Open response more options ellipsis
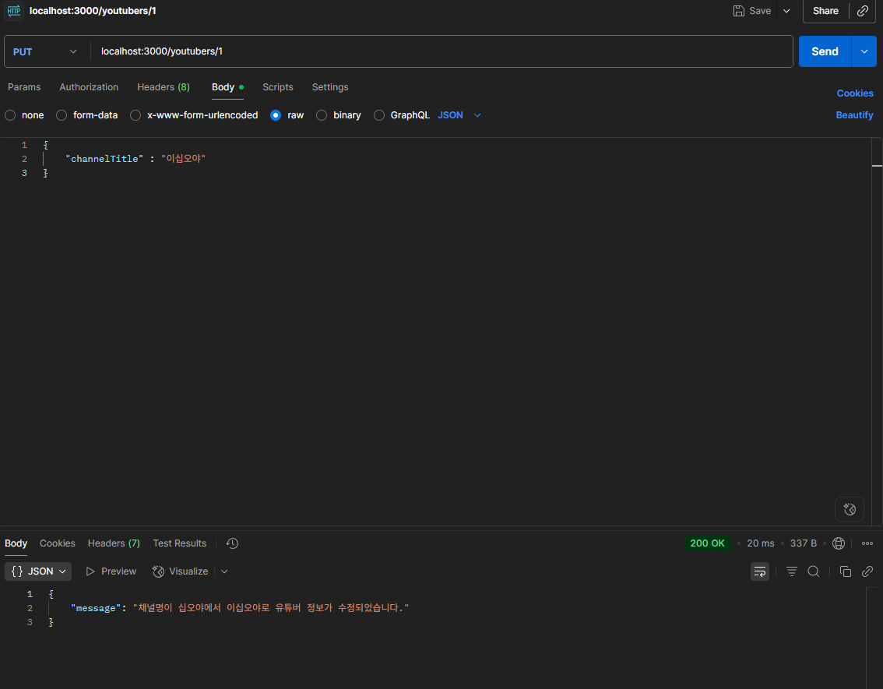Screen dimensions: 883x689 (867, 543)
